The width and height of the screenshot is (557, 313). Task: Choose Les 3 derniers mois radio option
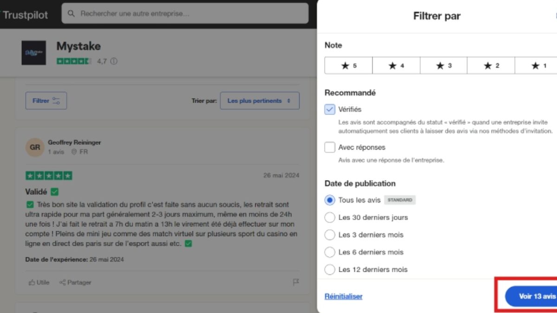tap(330, 235)
